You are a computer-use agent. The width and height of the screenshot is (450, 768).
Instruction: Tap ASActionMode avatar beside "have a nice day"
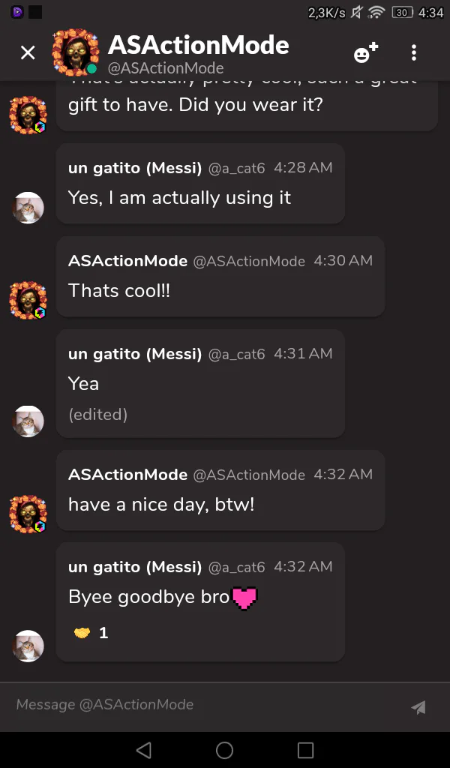(x=28, y=514)
